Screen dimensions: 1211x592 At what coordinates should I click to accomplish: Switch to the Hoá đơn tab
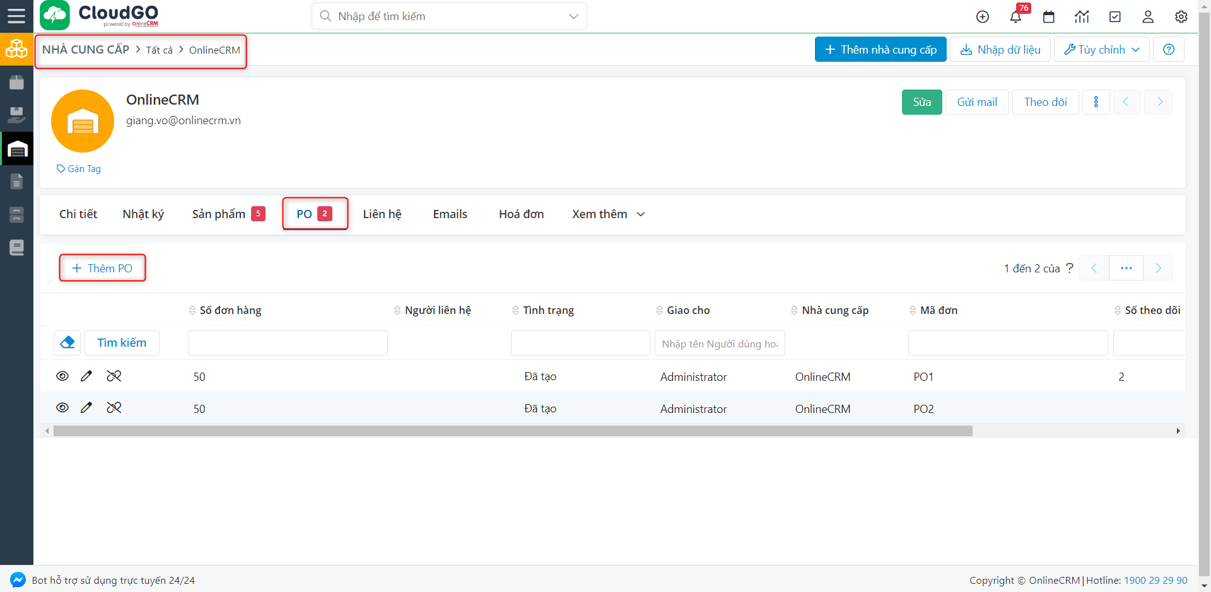click(x=521, y=214)
